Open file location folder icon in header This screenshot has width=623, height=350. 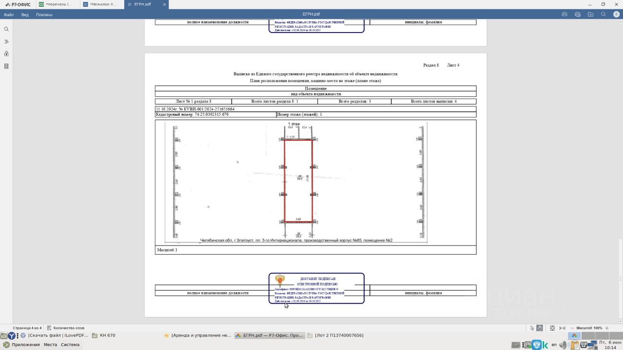pos(590,15)
